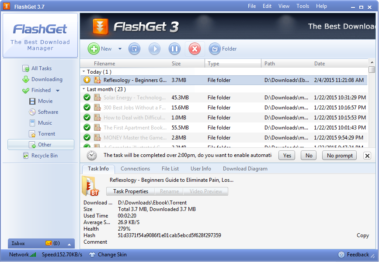Click the Pause toolbar icon
379x262 pixels.
[174, 49]
